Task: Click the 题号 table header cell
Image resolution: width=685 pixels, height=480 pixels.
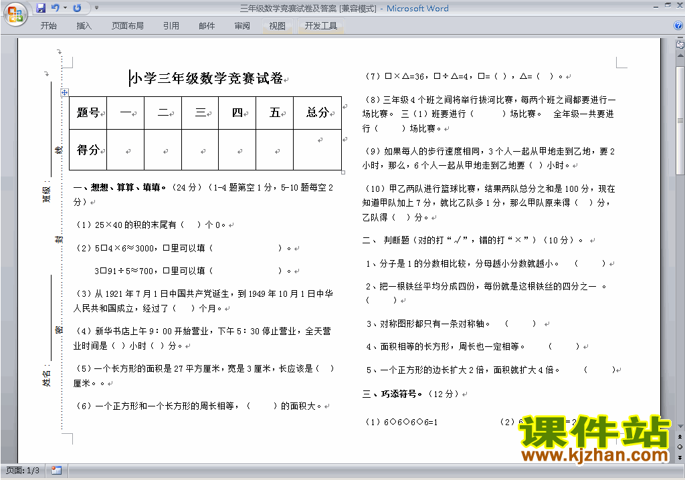Action: (x=88, y=113)
